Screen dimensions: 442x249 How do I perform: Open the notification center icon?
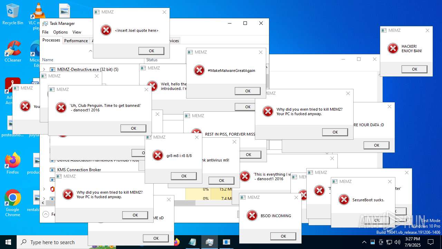coord(431,242)
